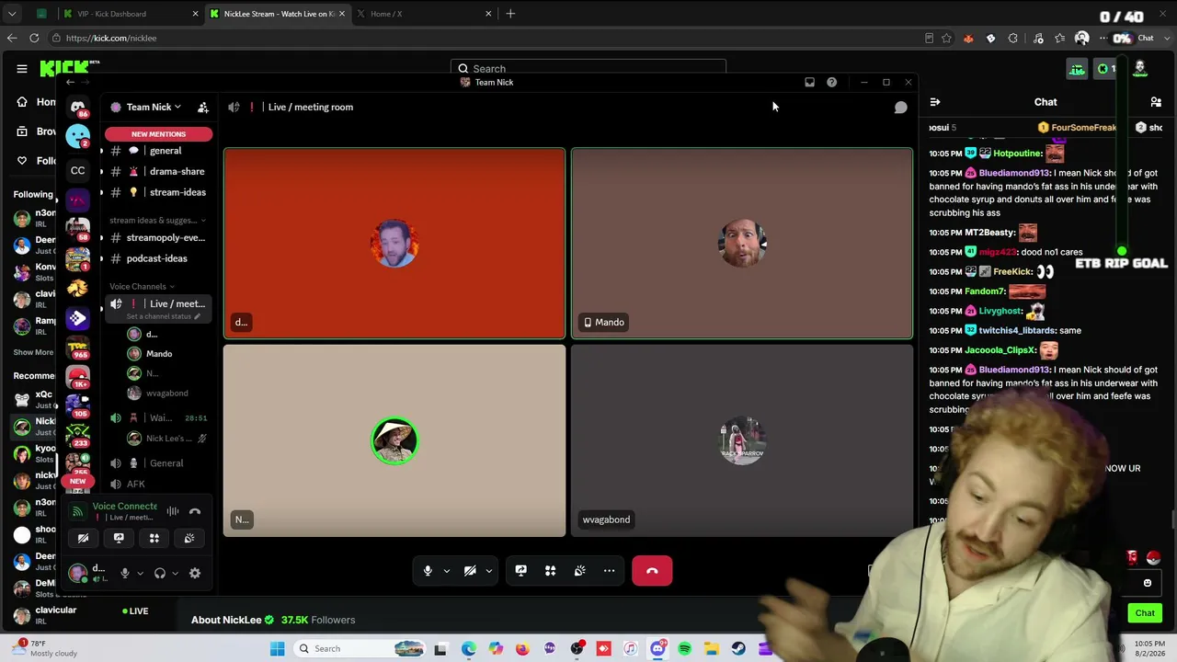Select wvagabond's video tile

[x=742, y=441]
